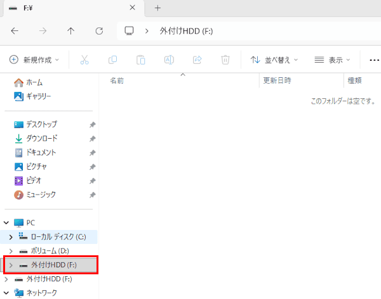
Task: Expand ボリューム (D:) node
Action: point(11,251)
